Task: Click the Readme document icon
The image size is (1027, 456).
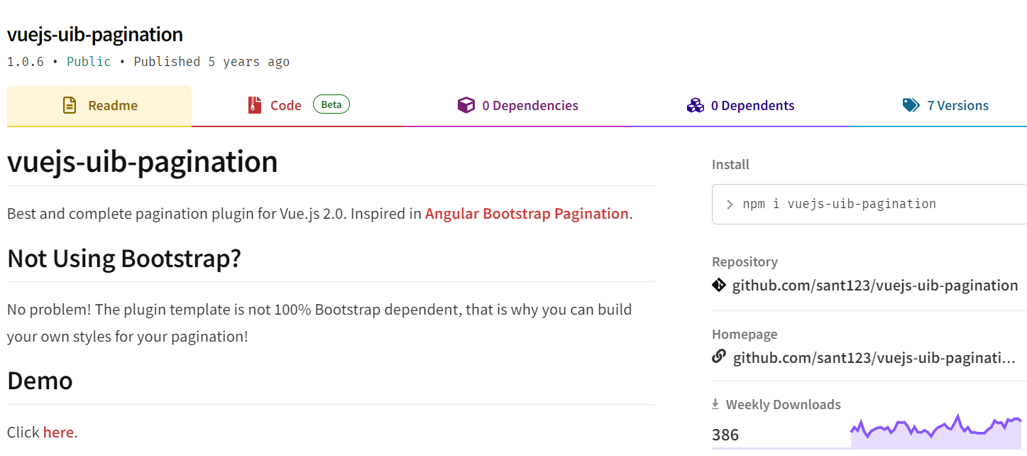Action: (x=70, y=106)
